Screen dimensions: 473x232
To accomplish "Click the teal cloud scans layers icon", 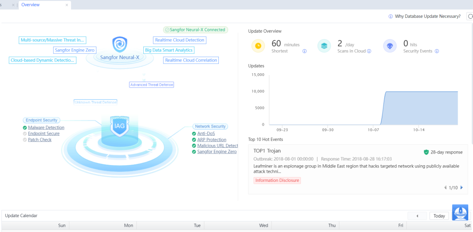I will coord(324,46).
